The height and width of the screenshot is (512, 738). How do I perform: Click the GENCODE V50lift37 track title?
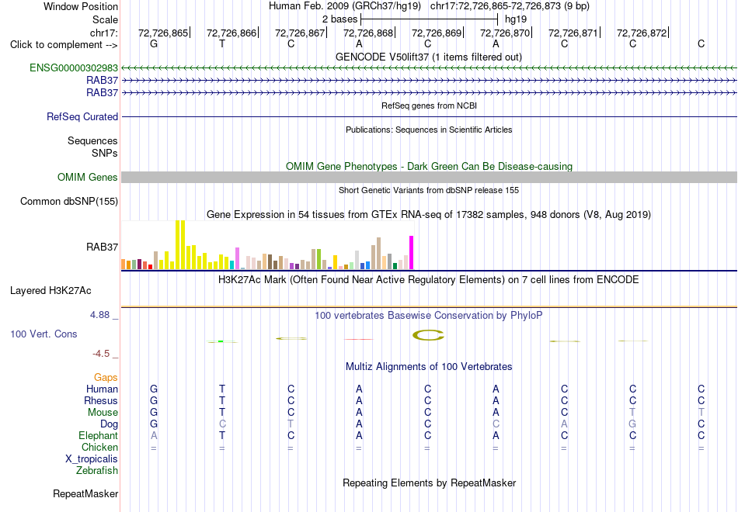428,57
